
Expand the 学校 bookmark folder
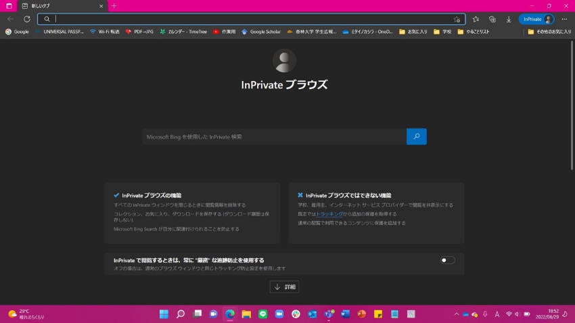click(442, 32)
